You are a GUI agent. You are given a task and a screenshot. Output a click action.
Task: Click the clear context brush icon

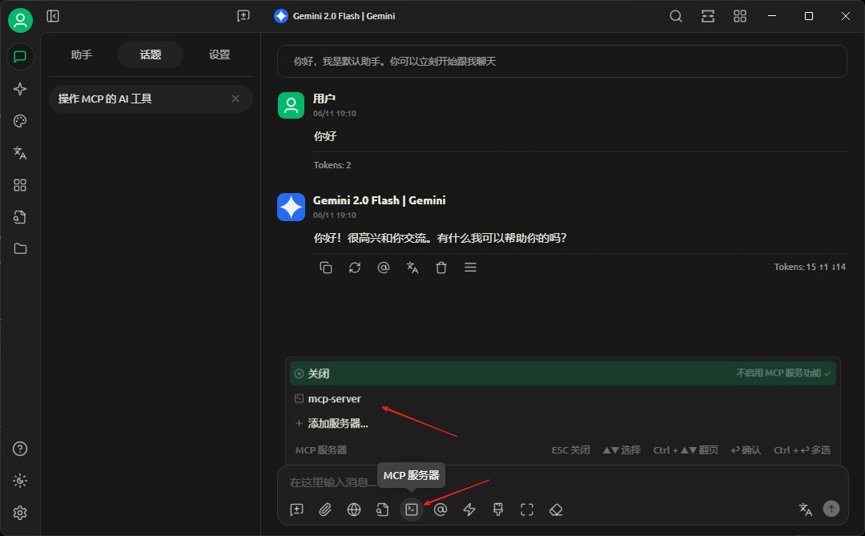click(x=498, y=510)
